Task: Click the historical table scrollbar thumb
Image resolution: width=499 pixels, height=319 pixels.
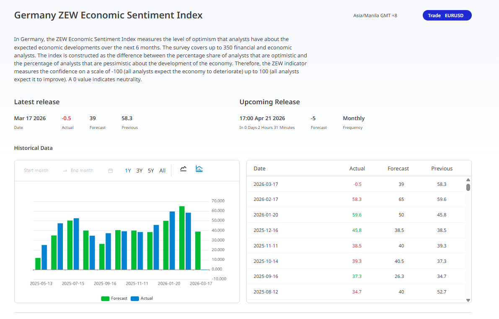Action: pos(468,187)
